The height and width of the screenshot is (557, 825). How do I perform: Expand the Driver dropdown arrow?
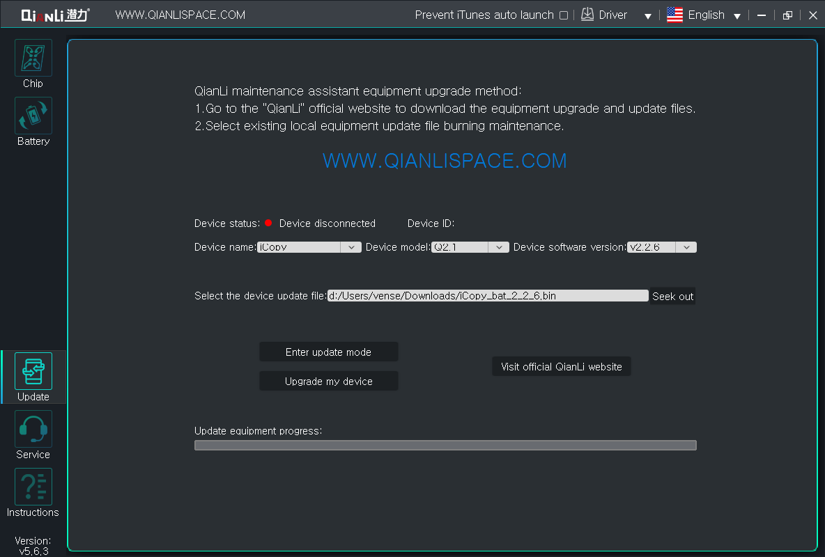648,16
